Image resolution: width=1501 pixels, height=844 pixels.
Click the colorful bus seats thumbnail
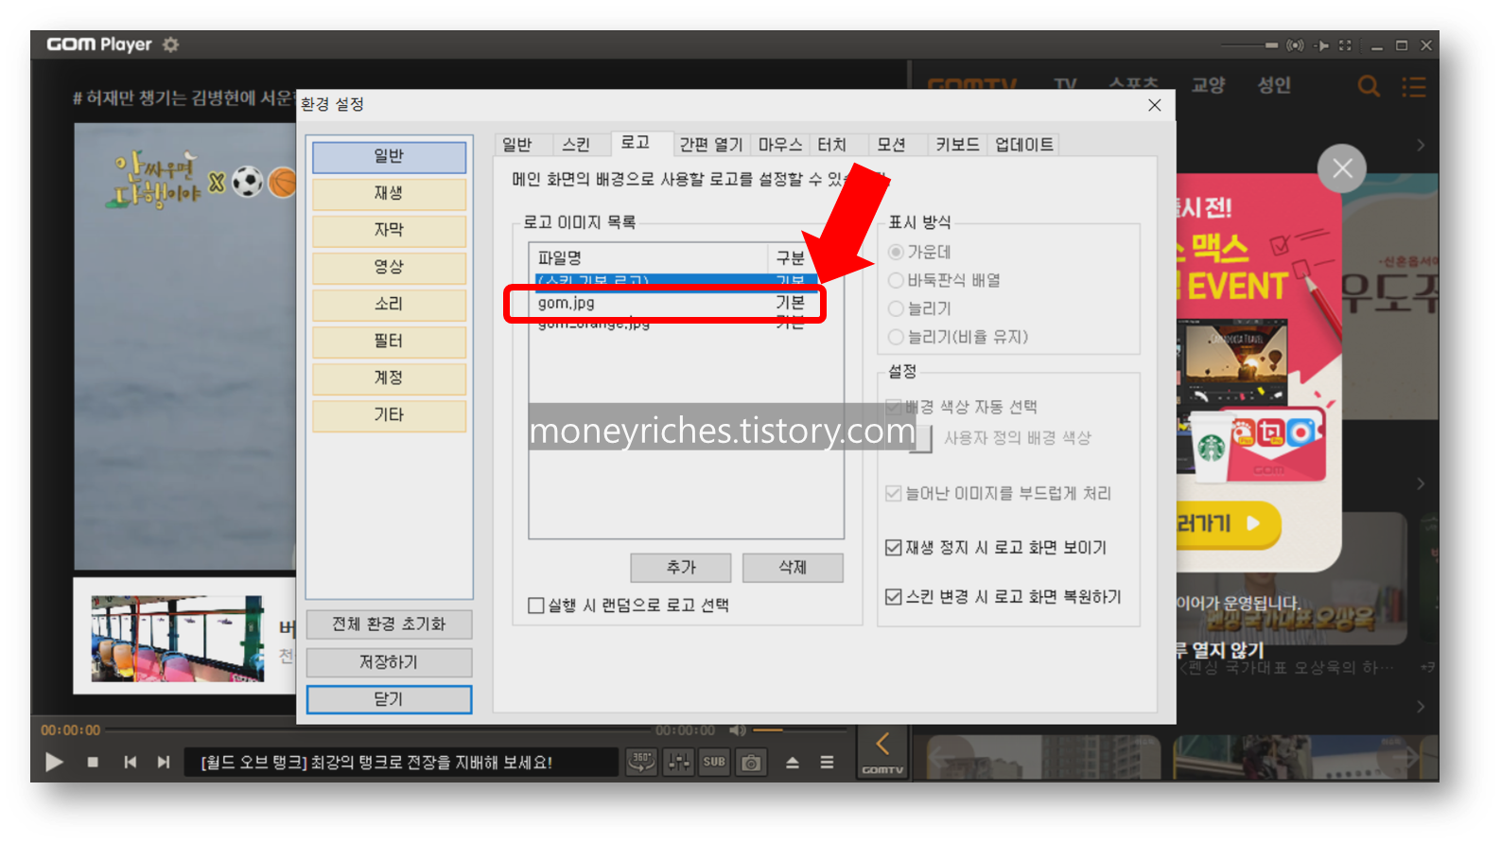177,639
